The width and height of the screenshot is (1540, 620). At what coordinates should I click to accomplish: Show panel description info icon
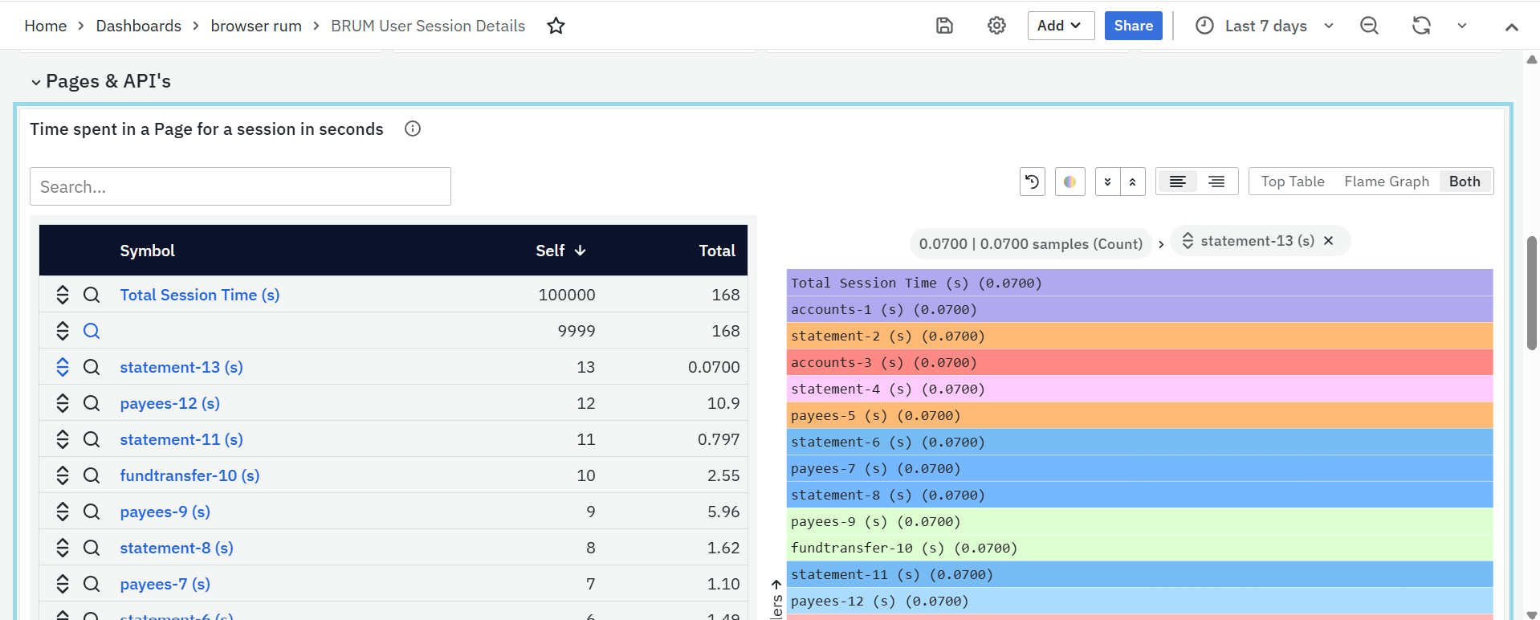(413, 129)
